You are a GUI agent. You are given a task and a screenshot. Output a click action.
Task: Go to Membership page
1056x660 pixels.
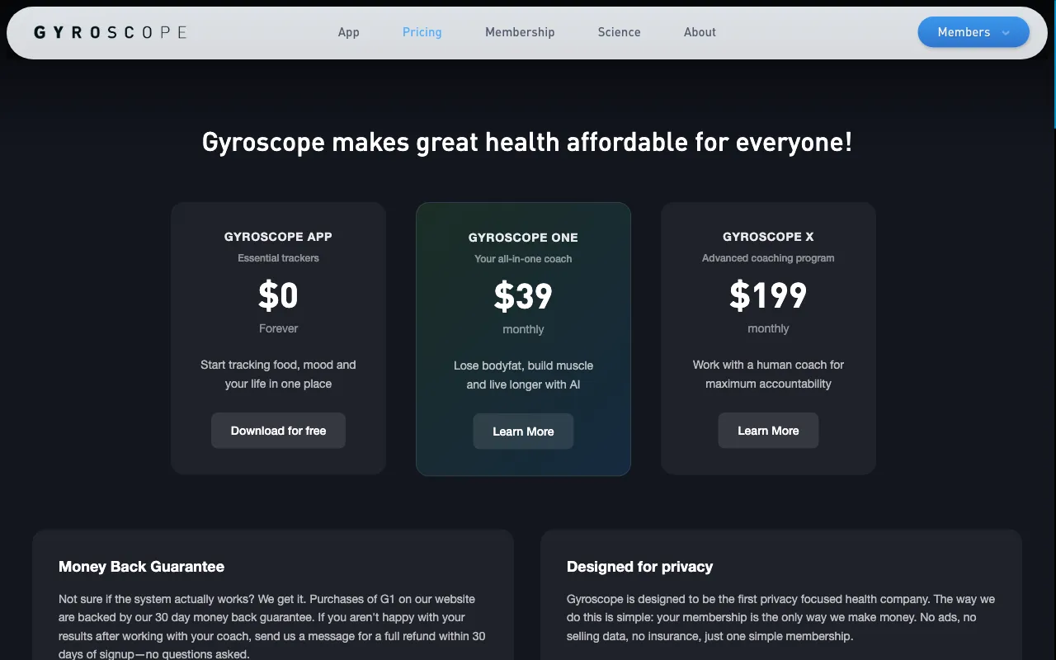point(520,32)
